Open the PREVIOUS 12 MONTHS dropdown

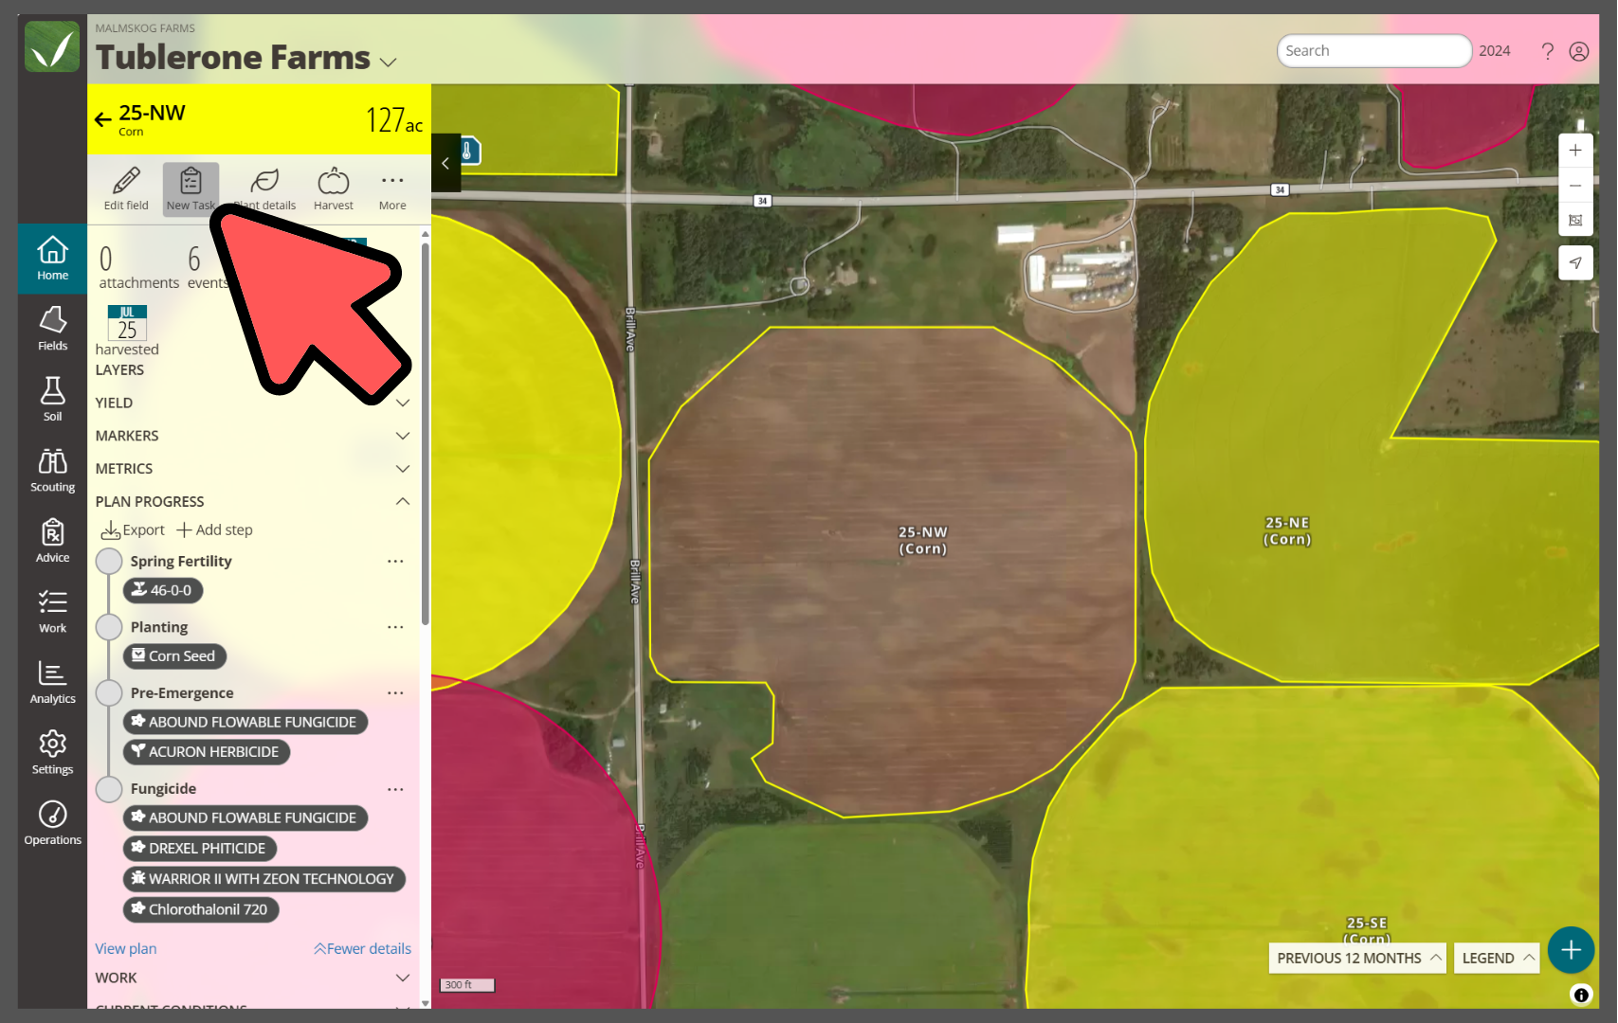1357,958
